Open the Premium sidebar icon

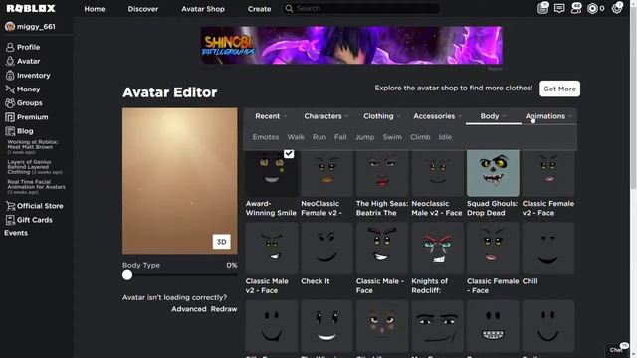click(10, 117)
